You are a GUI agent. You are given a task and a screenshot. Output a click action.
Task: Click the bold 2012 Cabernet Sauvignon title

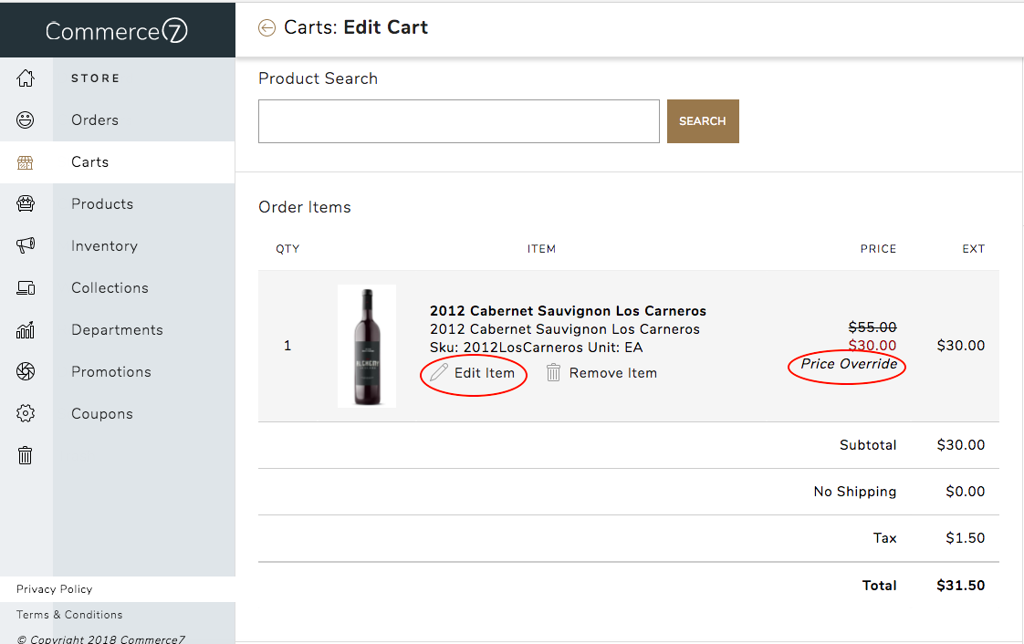point(569,310)
